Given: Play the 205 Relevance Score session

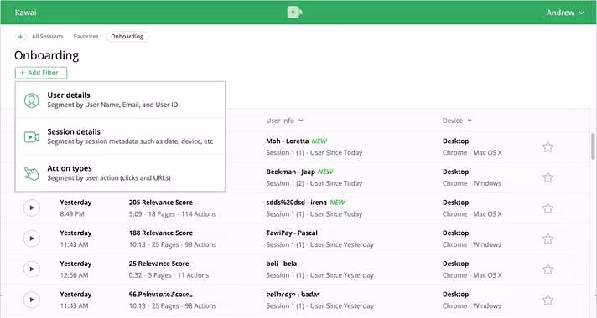Looking at the screenshot, I should point(32,208).
